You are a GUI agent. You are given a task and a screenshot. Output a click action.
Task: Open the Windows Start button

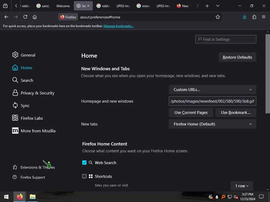(6, 197)
